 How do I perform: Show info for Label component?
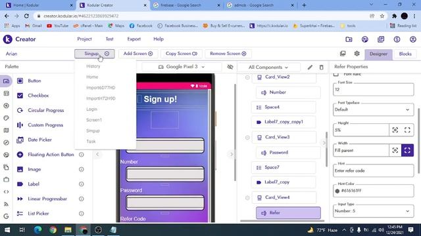pos(82,184)
